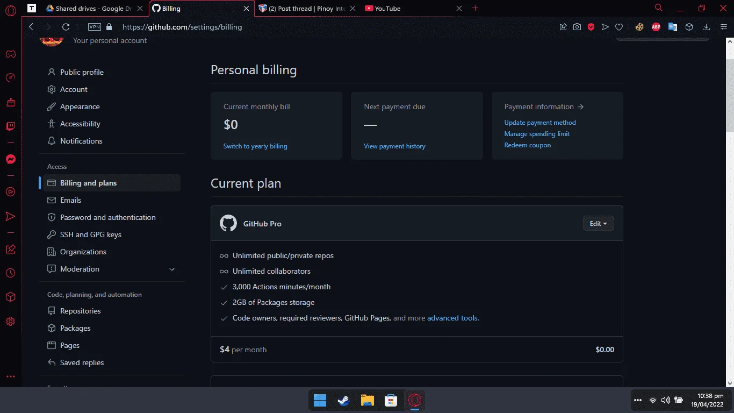This screenshot has width=734, height=413.
Task: Open the red ad blocker shield icon
Action: (591, 27)
